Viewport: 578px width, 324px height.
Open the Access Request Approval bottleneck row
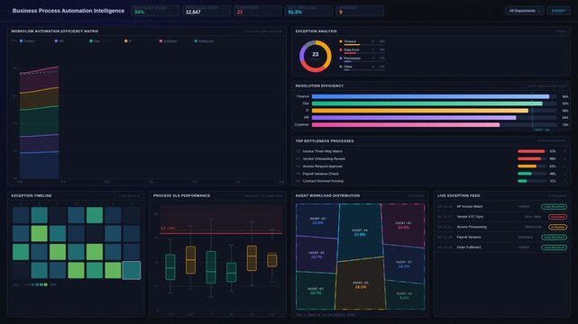click(x=431, y=166)
